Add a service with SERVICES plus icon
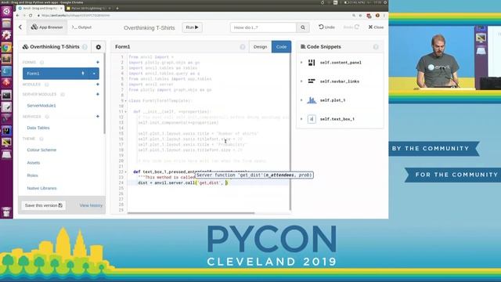The image size is (501, 282). tap(97, 117)
